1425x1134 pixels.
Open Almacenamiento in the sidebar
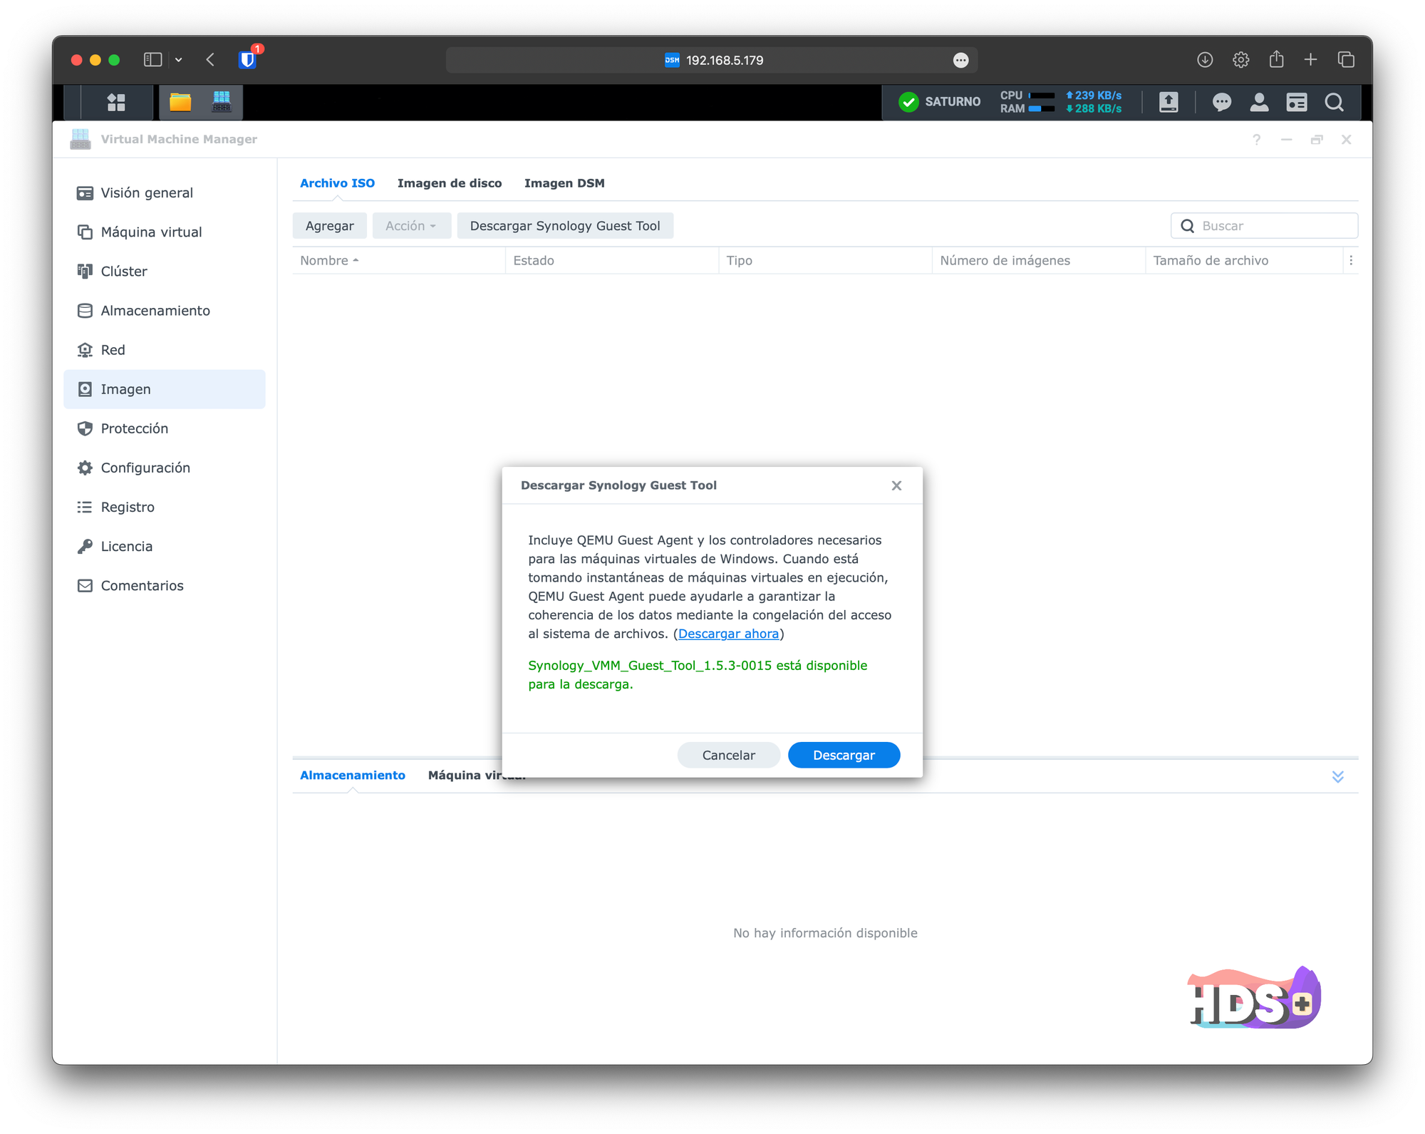[165, 311]
